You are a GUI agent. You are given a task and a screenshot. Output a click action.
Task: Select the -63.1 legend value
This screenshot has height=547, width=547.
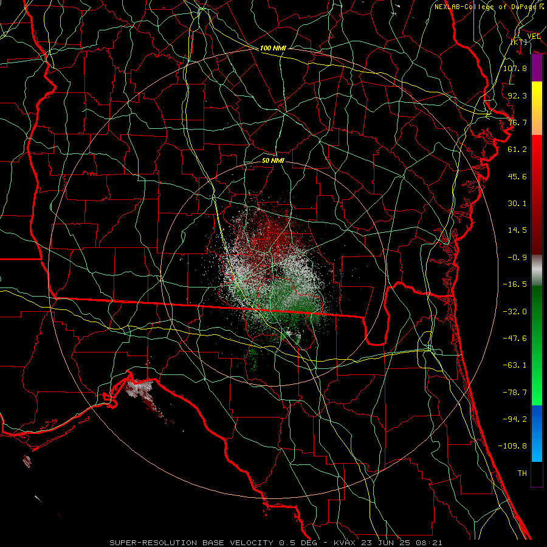click(515, 365)
